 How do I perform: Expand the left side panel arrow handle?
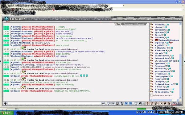(x=1, y=61)
